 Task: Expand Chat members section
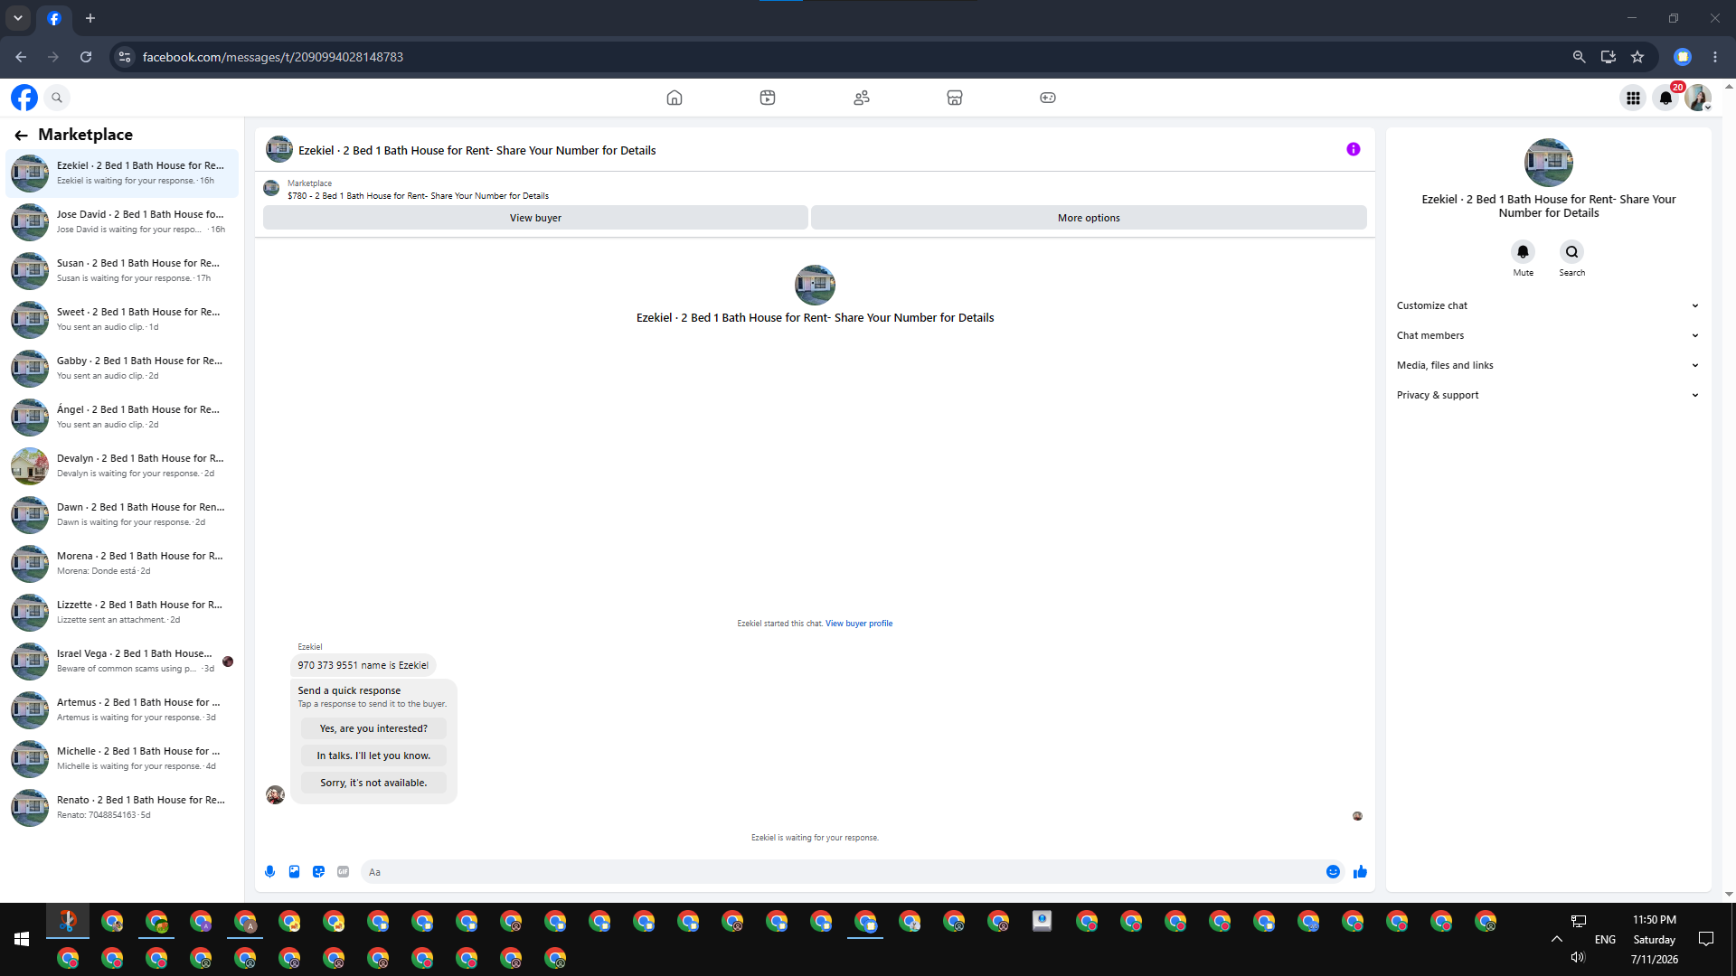(1548, 335)
